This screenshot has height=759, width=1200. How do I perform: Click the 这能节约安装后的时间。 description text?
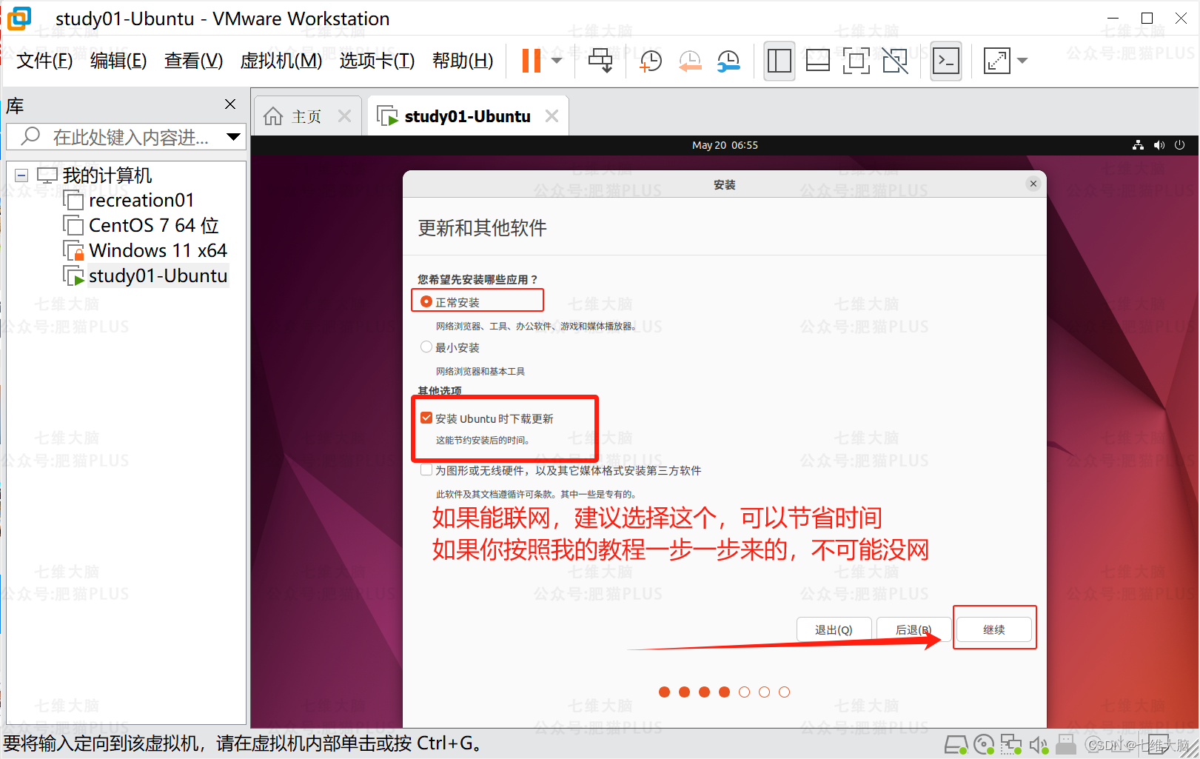483,440
